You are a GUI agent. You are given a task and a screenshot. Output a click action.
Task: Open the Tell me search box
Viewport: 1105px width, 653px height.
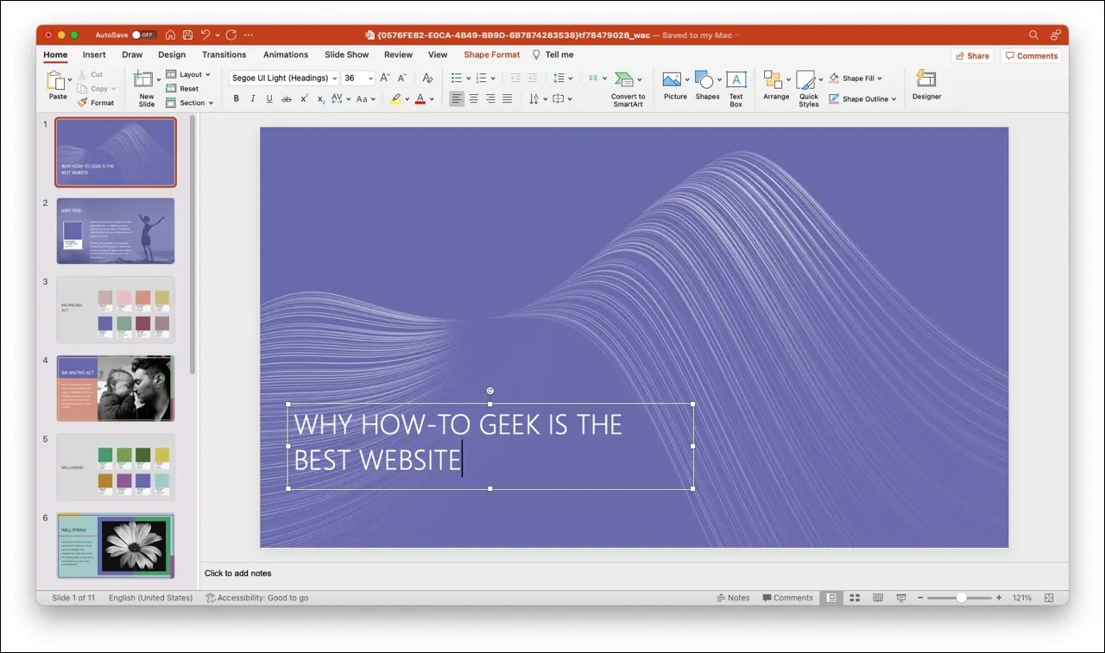click(x=552, y=54)
